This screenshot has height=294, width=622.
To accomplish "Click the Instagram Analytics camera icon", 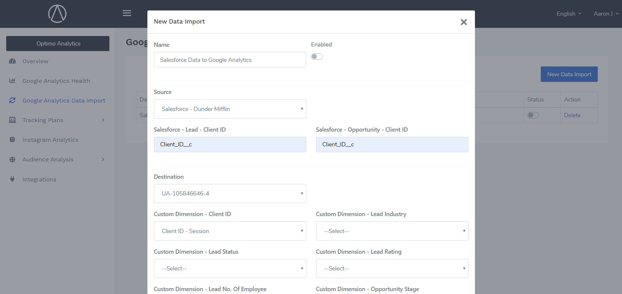I will [x=12, y=139].
